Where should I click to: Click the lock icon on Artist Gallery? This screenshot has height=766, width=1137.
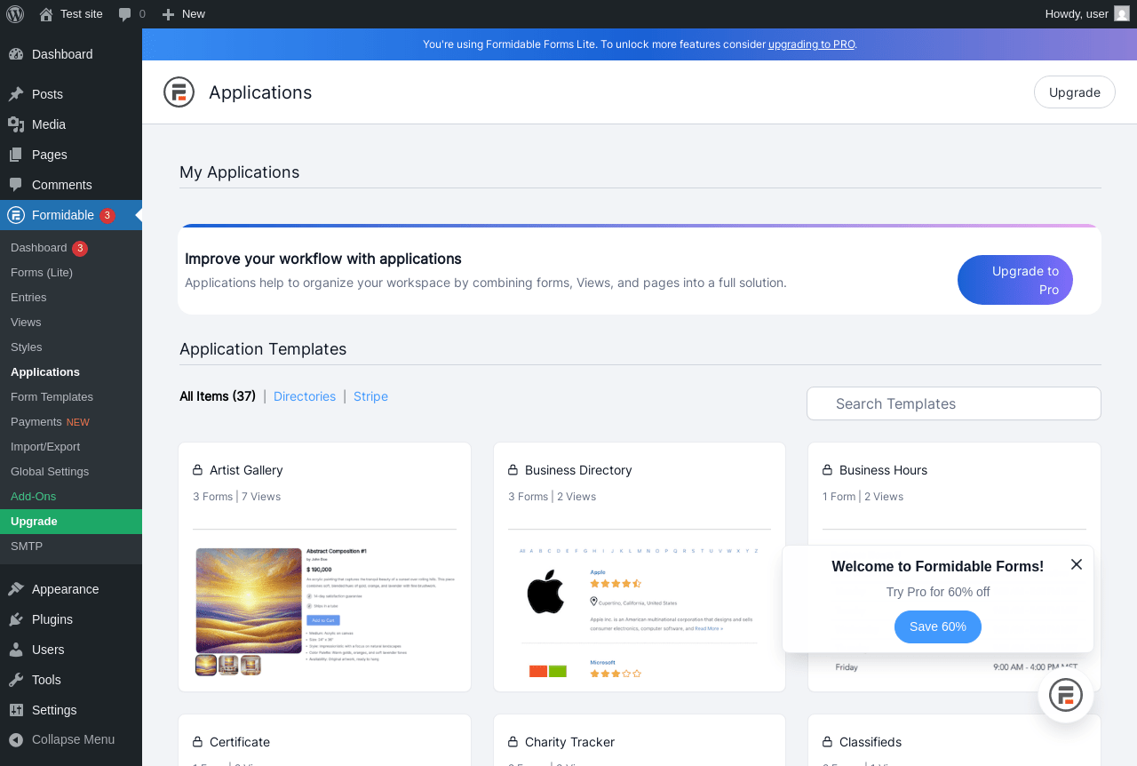pos(197,469)
